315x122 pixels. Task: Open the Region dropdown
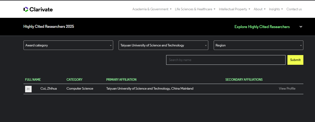click(258, 45)
